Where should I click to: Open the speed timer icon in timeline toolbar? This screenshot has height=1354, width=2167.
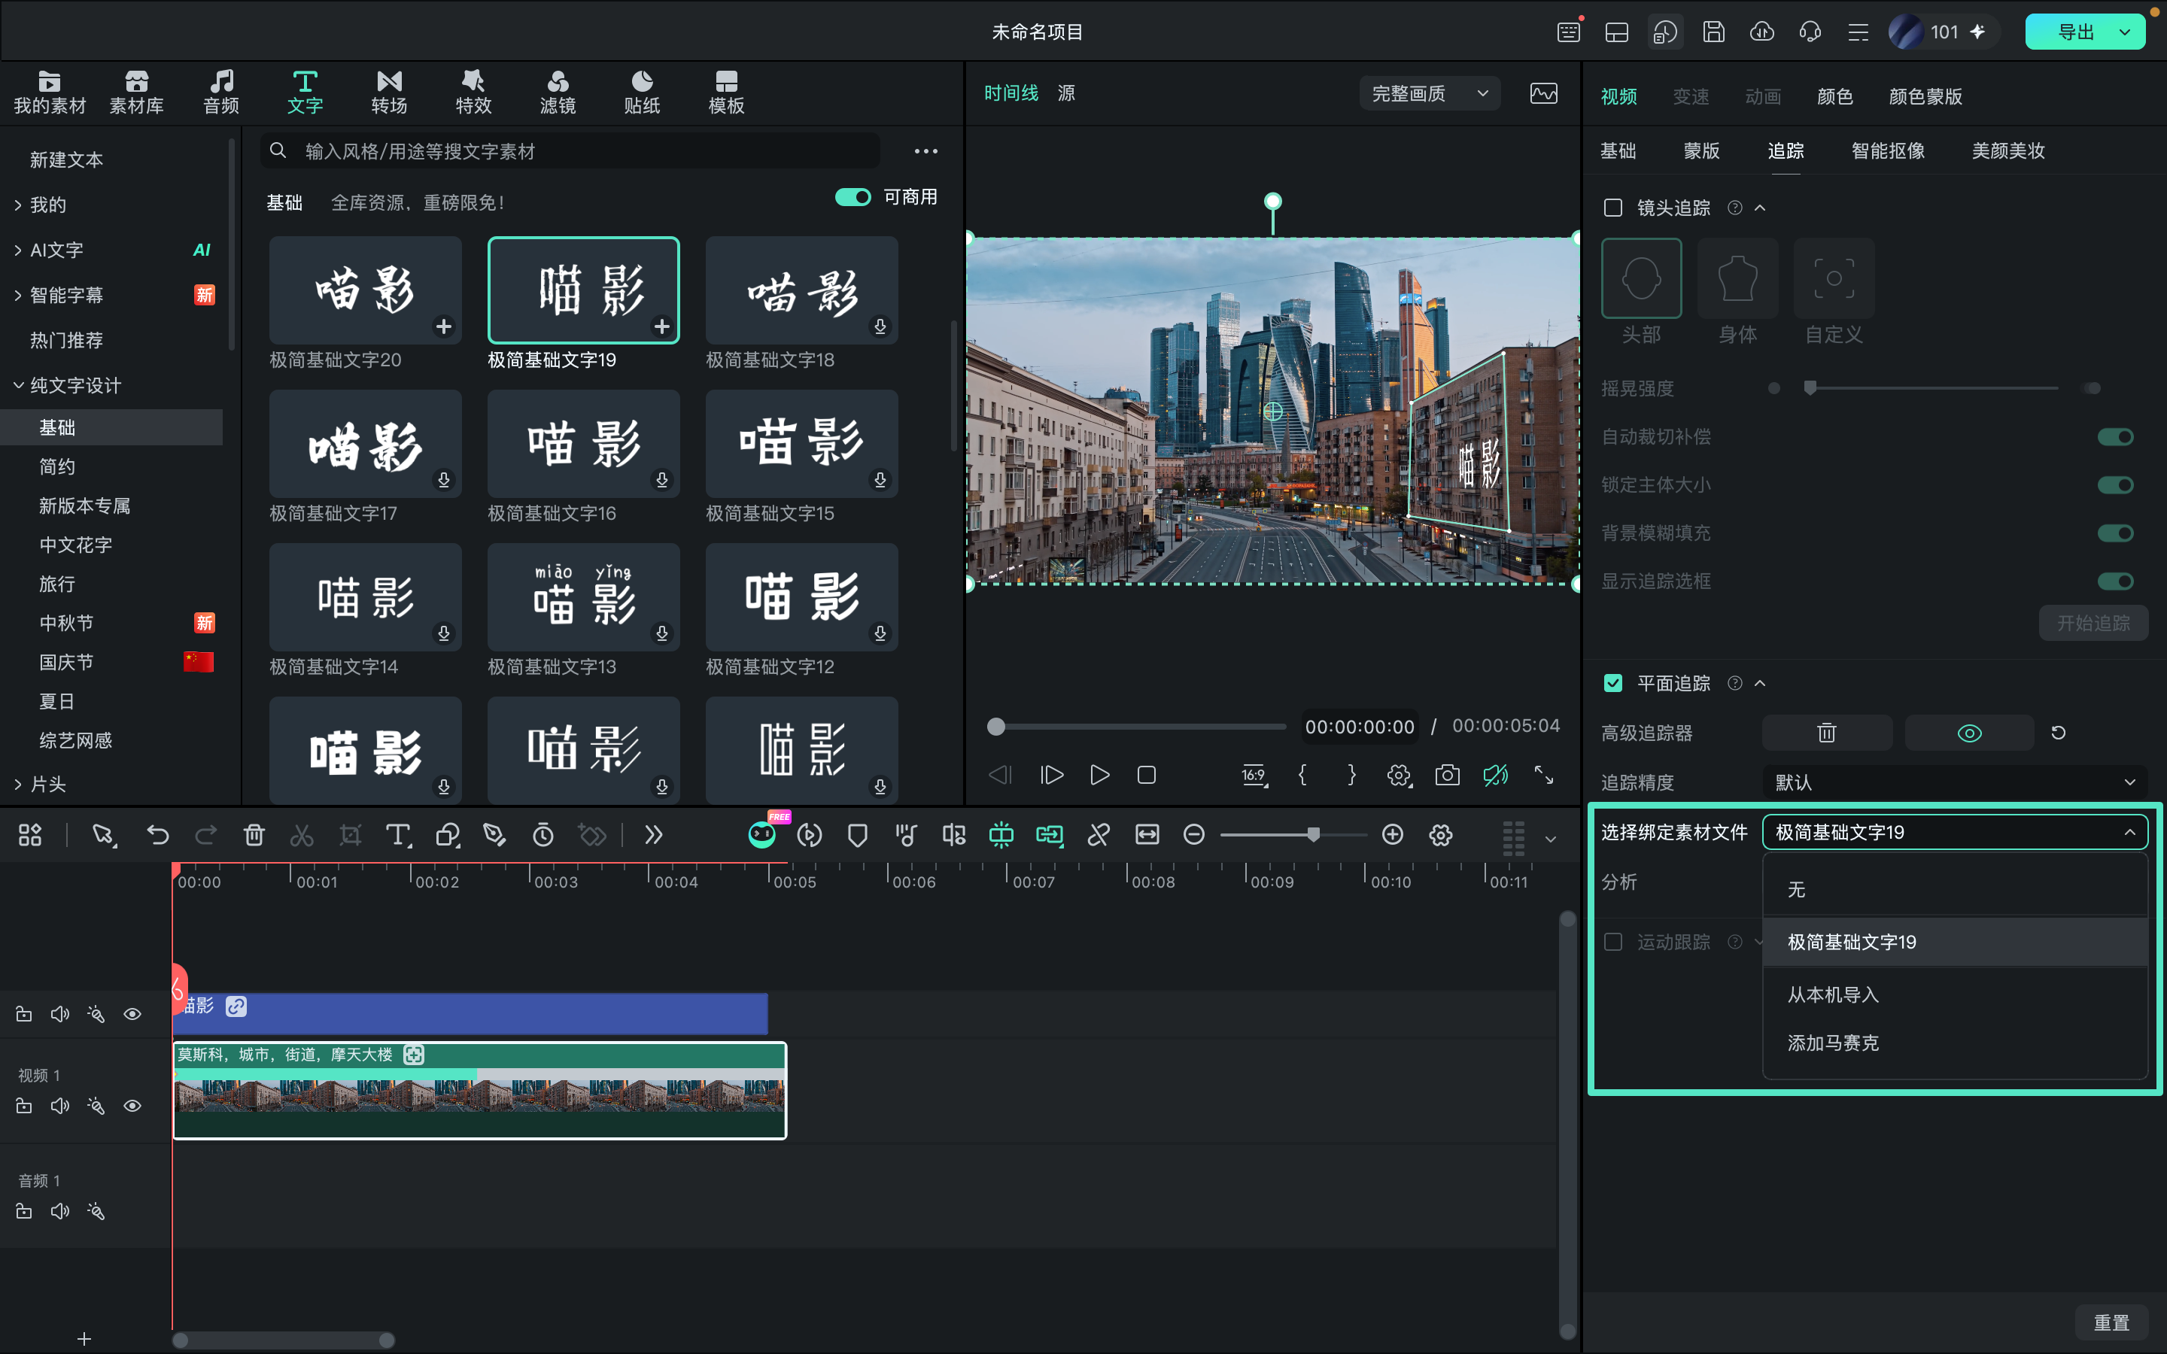click(x=543, y=835)
